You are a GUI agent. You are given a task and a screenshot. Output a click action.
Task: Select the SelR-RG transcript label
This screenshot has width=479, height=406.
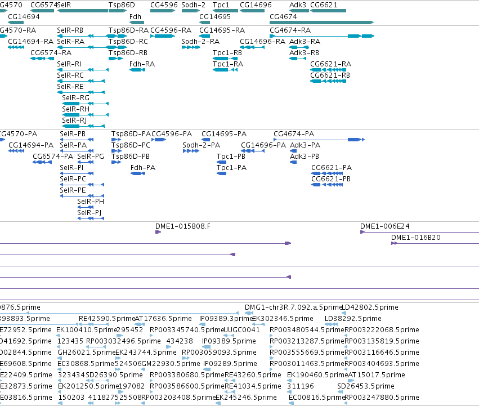76,98
